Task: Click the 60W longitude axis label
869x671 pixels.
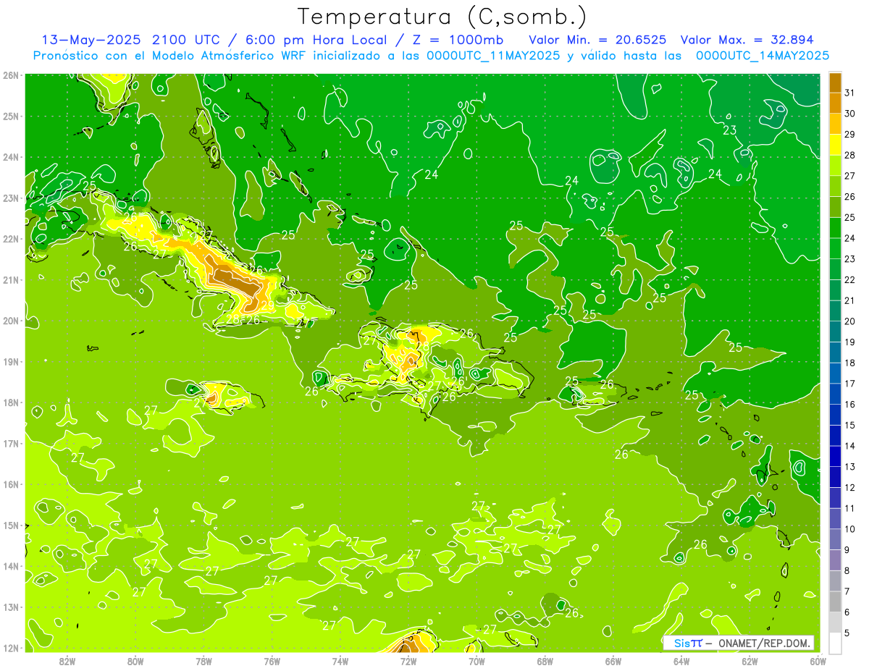Action: point(818,661)
